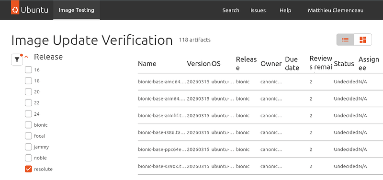Check the 20 release checkbox

pyautogui.click(x=28, y=92)
